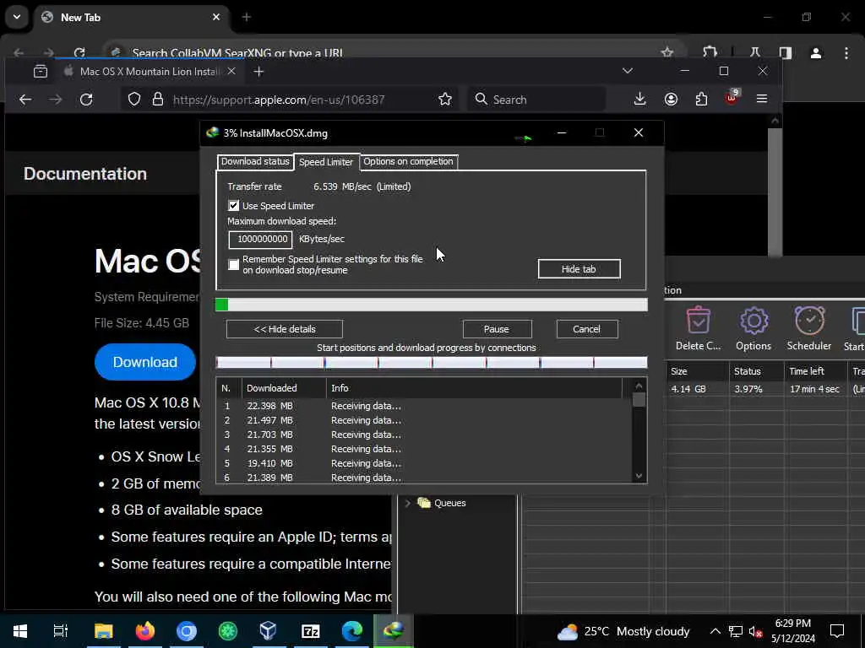Open Microsoft Edge from taskbar
Image resolution: width=865 pixels, height=648 pixels.
point(352,631)
